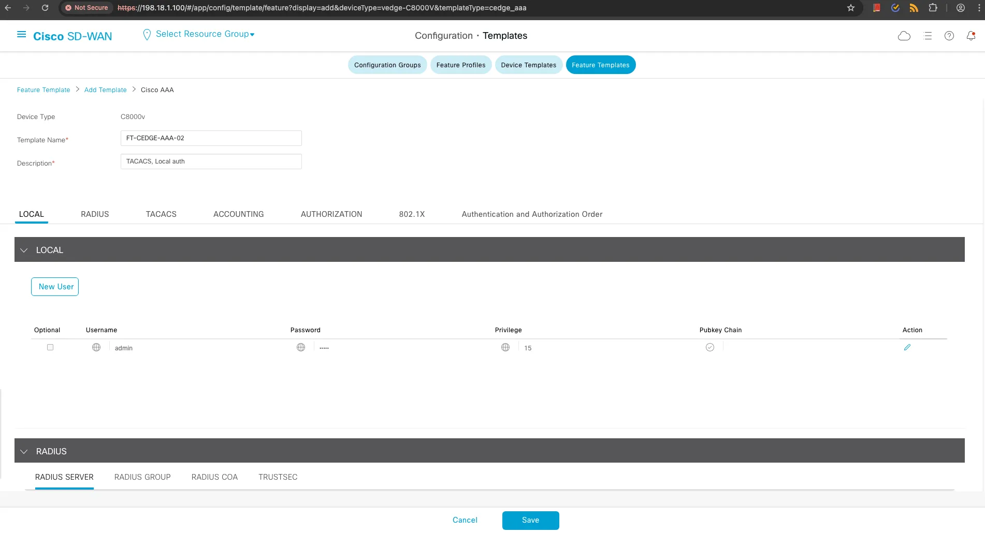985x533 pixels.
Task: Click the globe icon in the Password column
Action: 301,347
